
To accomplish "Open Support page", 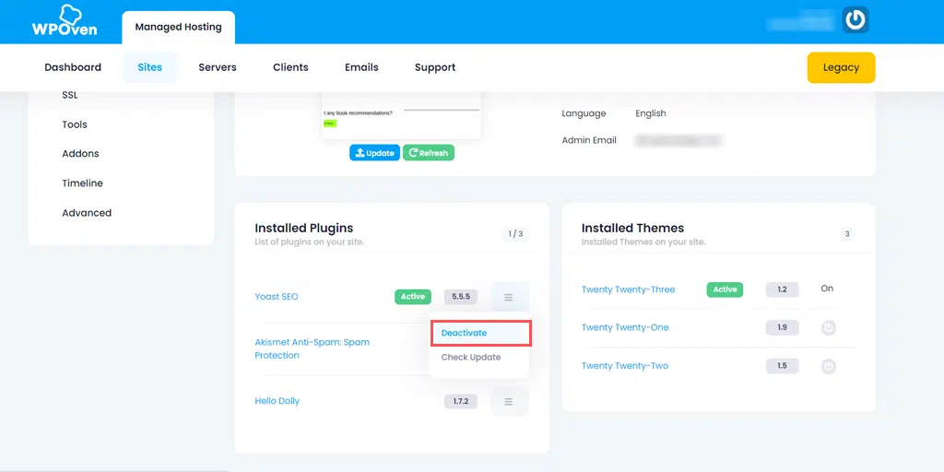I will (x=435, y=67).
